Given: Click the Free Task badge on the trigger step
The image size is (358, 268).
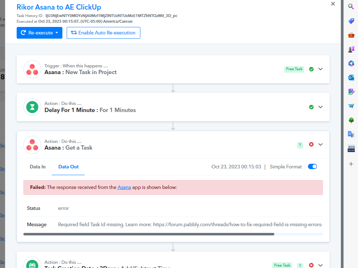Looking at the screenshot, I should tap(294, 69).
